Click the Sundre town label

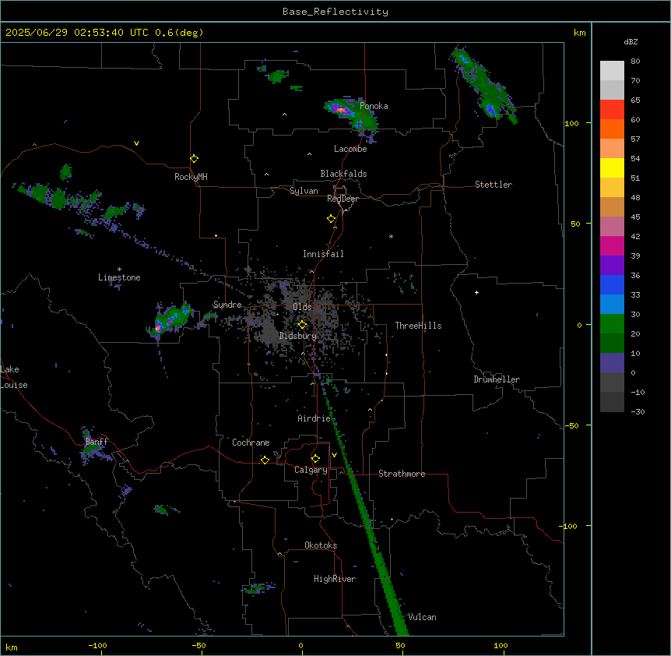(227, 305)
